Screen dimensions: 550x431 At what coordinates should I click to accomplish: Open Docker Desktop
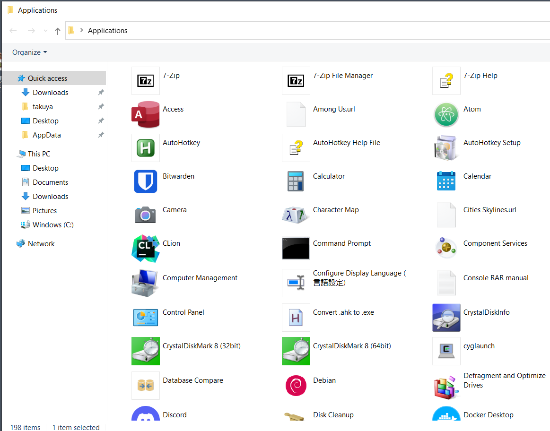click(446, 415)
